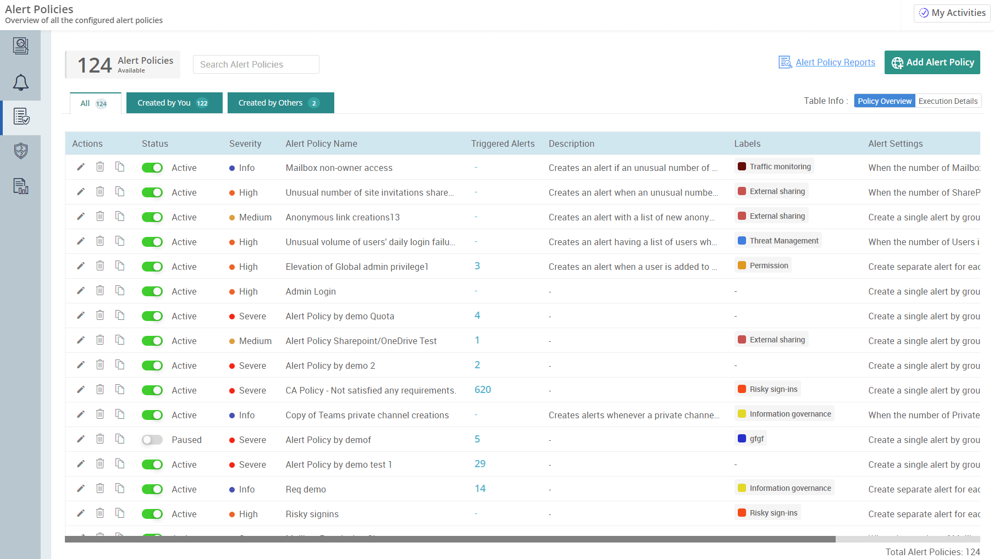
Task: Duplicate Mailbox non-owner access using copy icon
Action: [x=120, y=167]
